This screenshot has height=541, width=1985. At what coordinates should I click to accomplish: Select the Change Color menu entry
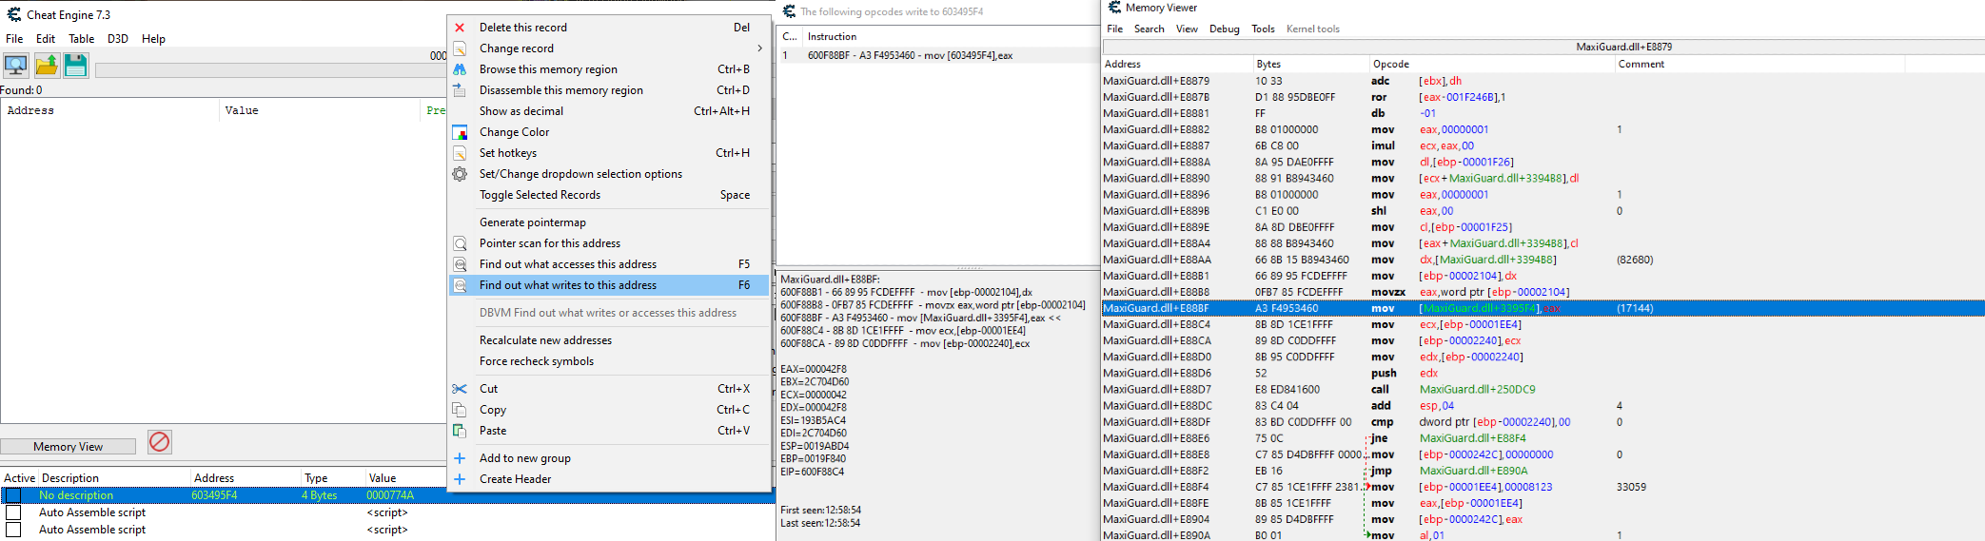(x=514, y=132)
